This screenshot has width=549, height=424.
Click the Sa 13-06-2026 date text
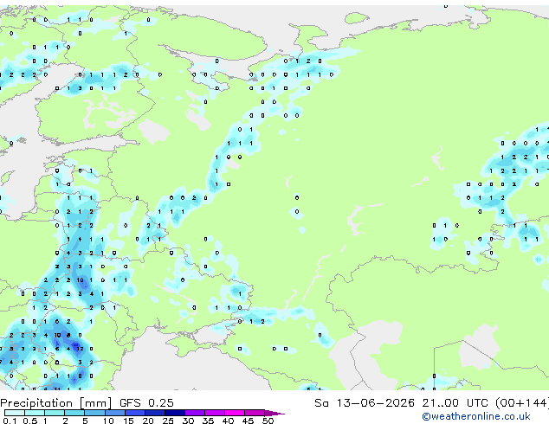(365, 403)
